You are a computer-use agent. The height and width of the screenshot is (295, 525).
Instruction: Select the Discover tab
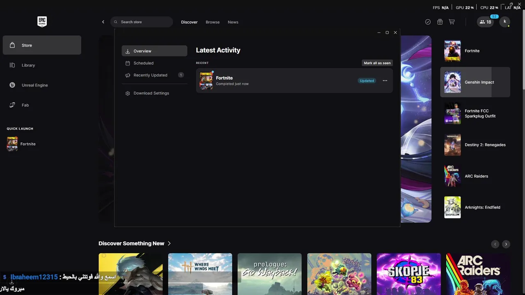pos(189,22)
